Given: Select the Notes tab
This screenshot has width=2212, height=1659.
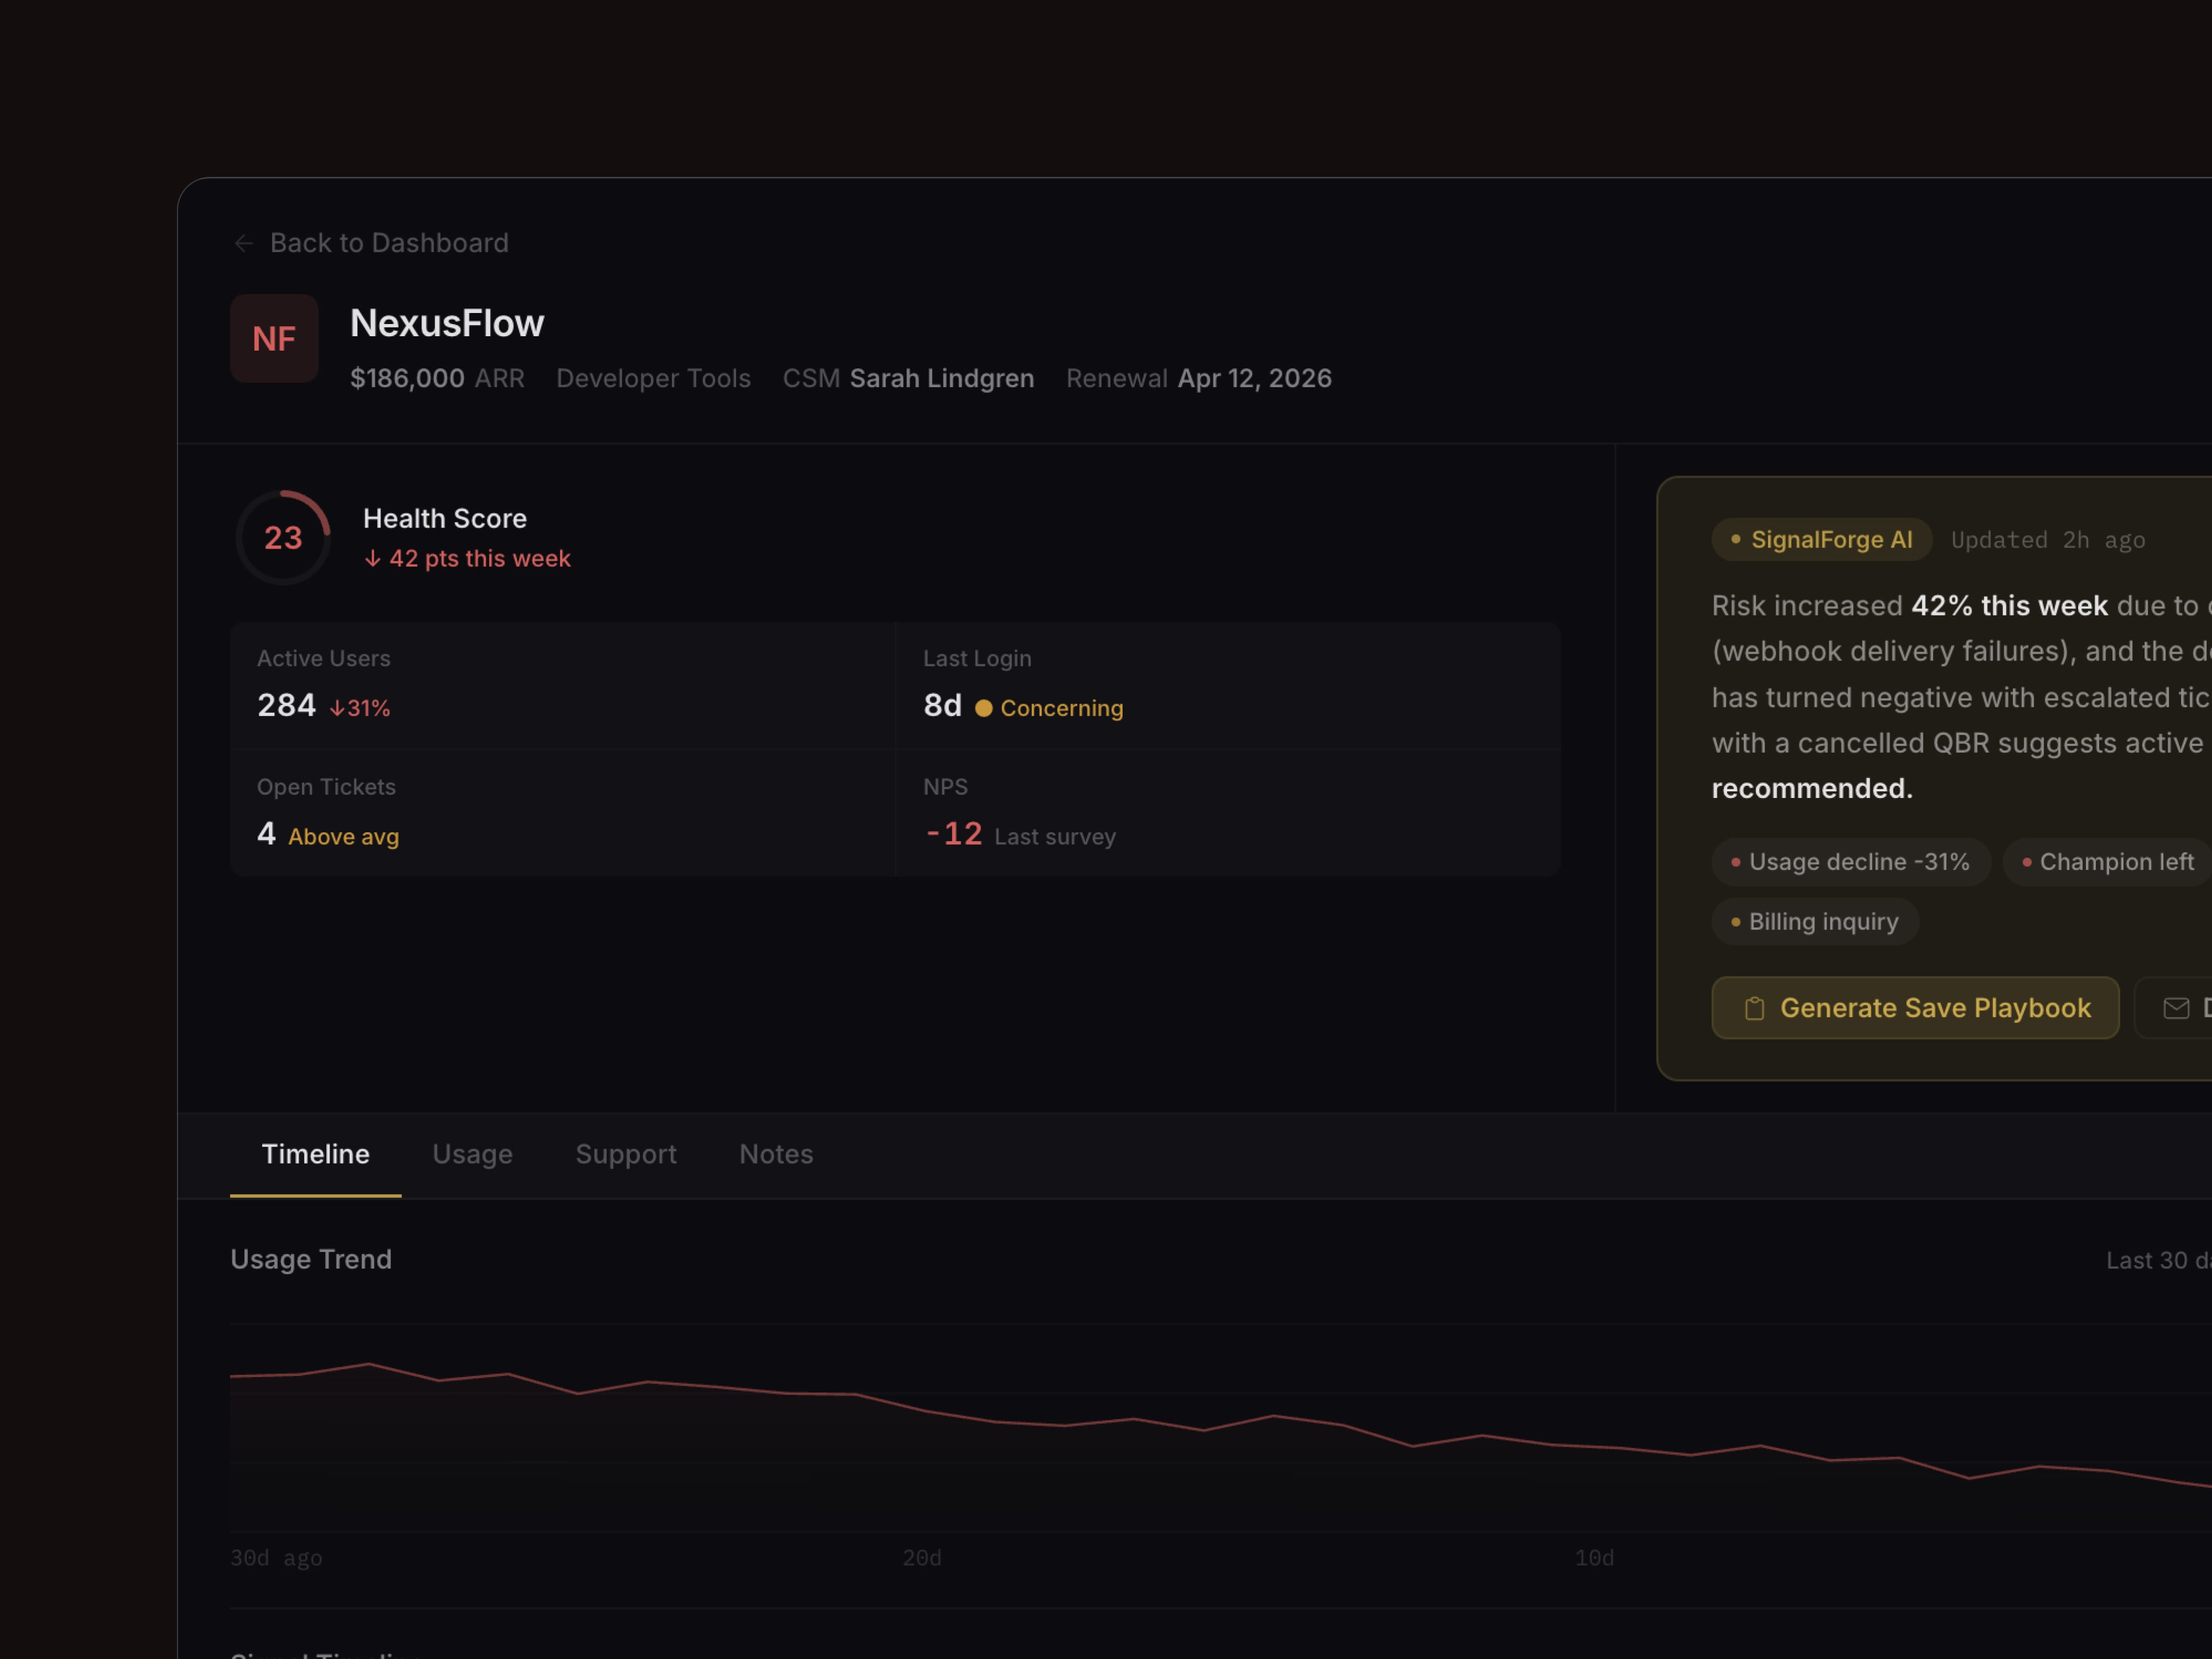Looking at the screenshot, I should (776, 1154).
